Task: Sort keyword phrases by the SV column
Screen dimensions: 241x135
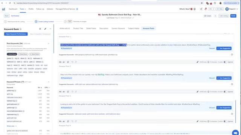Action: coord(40,87)
